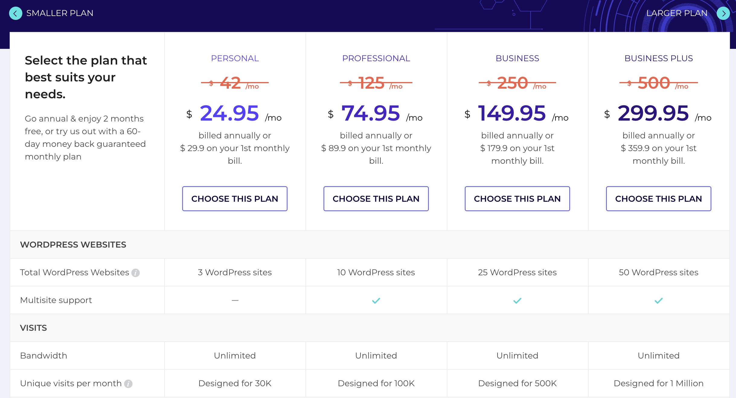This screenshot has width=736, height=398.
Task: Choose the Professional plan
Action: coord(376,199)
